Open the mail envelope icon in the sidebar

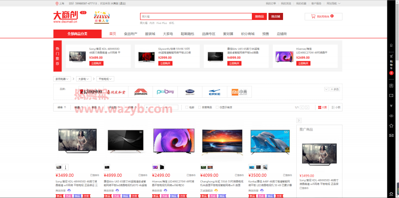(x=391, y=135)
